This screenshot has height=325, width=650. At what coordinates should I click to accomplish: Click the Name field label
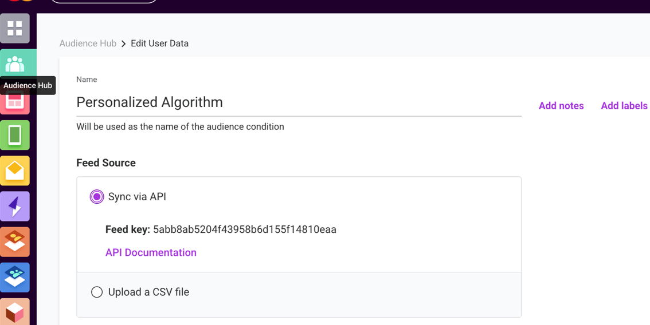(87, 80)
